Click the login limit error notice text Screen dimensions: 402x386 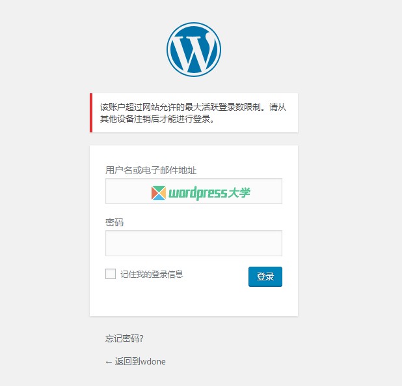point(193,113)
